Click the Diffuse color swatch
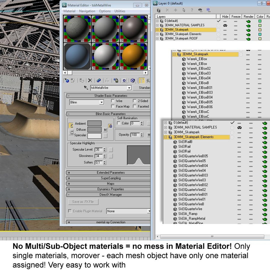Viewport: 270px width, 270px height. pyautogui.click(x=94, y=129)
